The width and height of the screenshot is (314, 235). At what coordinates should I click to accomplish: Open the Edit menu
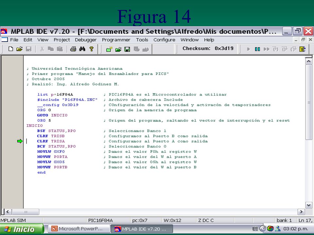coord(28,40)
